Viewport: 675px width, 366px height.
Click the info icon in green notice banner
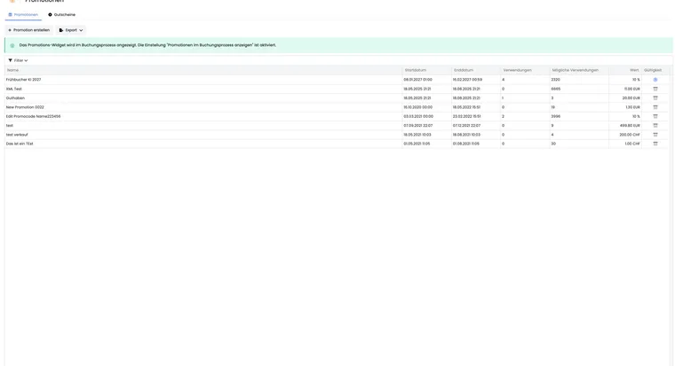12,45
